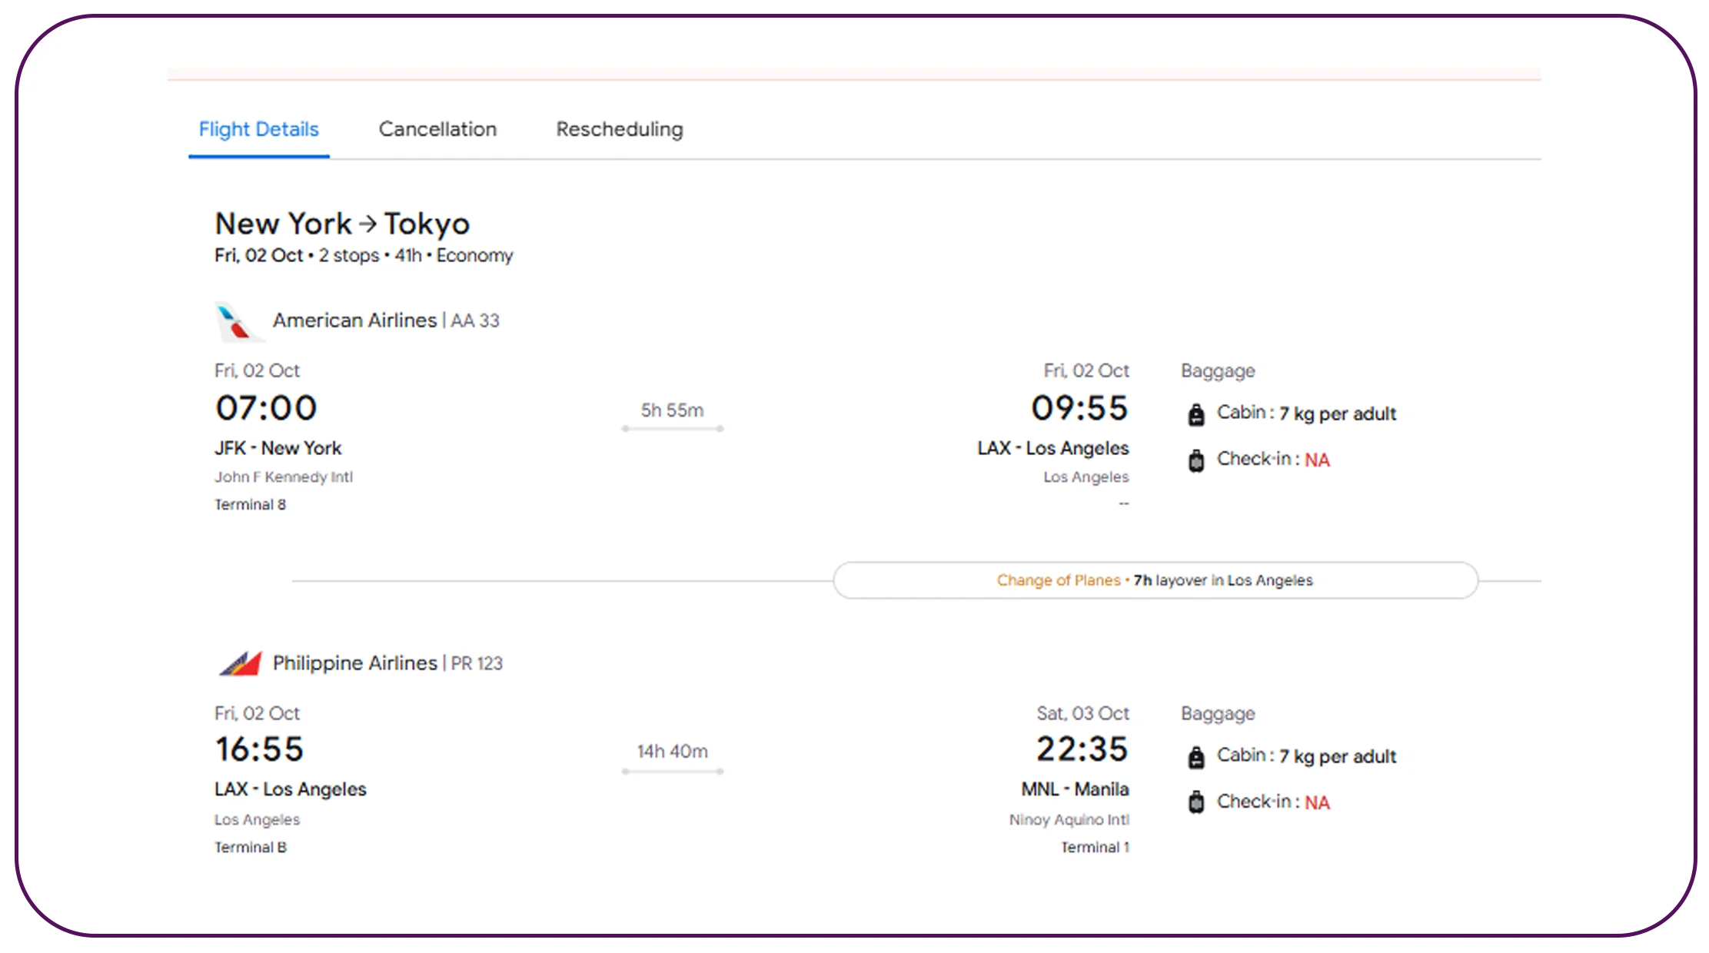Click the cabin bag icon for AA 33
Screen dimensions: 1709x953
point(1196,414)
